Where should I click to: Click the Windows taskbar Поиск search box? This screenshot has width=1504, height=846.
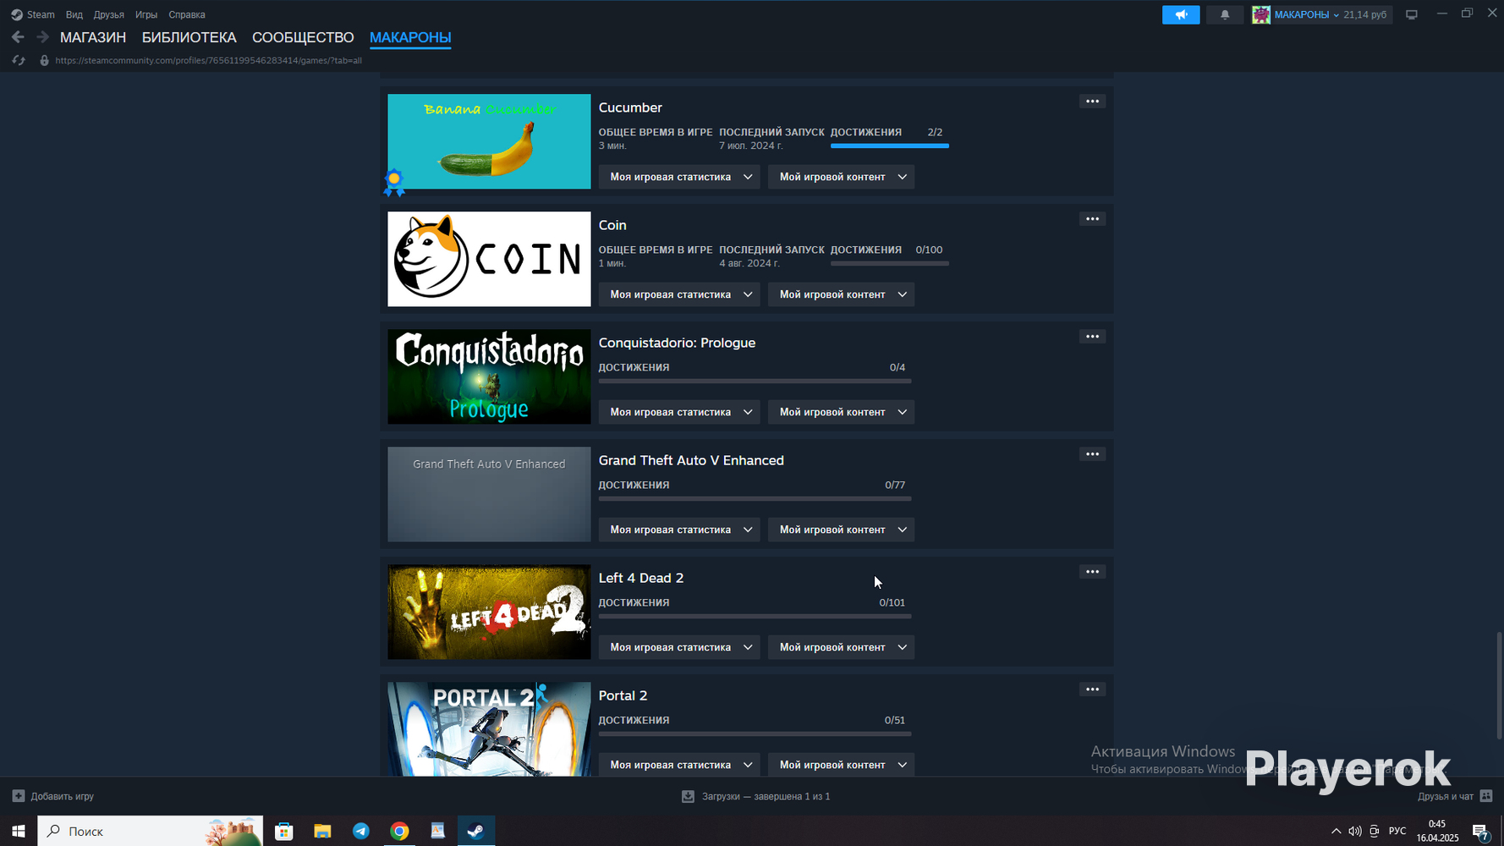click(151, 831)
